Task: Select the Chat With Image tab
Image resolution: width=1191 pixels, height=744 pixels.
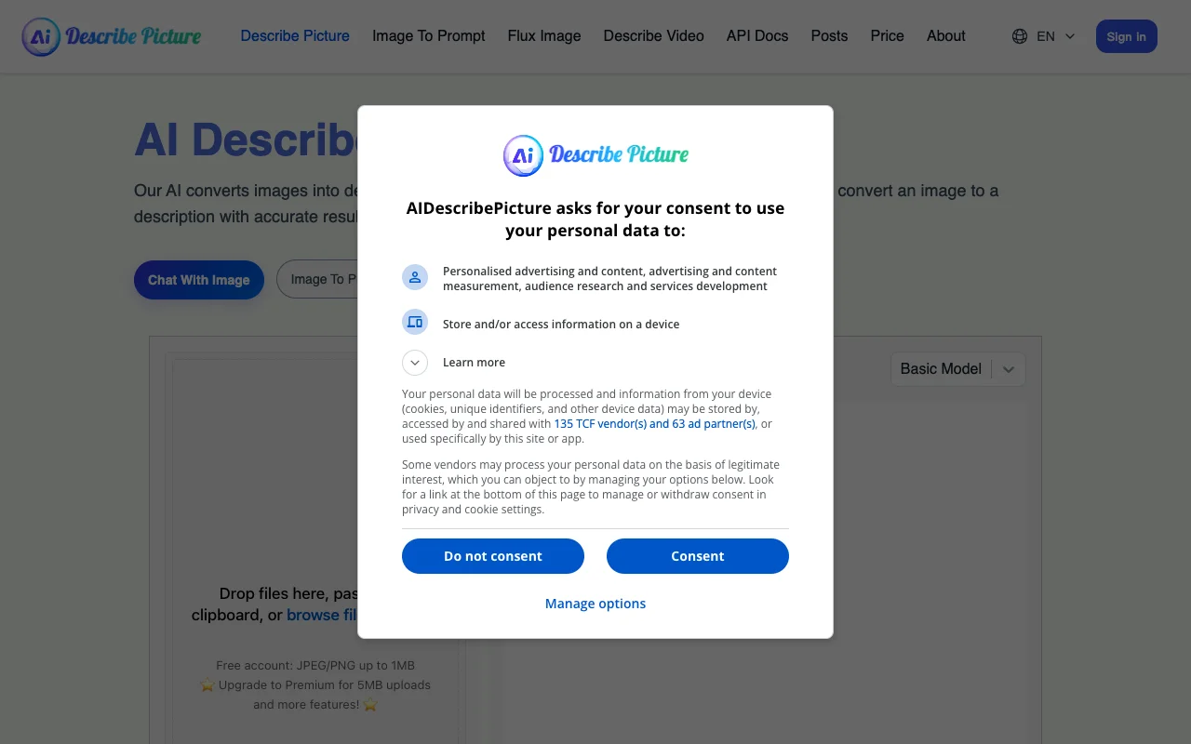Action: (x=199, y=280)
